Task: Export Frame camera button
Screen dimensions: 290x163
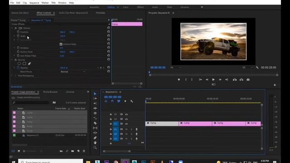Action: point(248,80)
